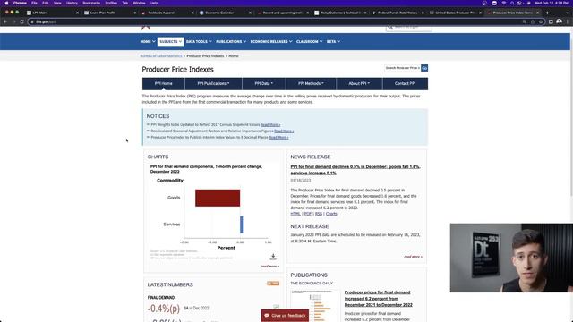Open the PPI Data dropdown

pyautogui.click(x=264, y=83)
